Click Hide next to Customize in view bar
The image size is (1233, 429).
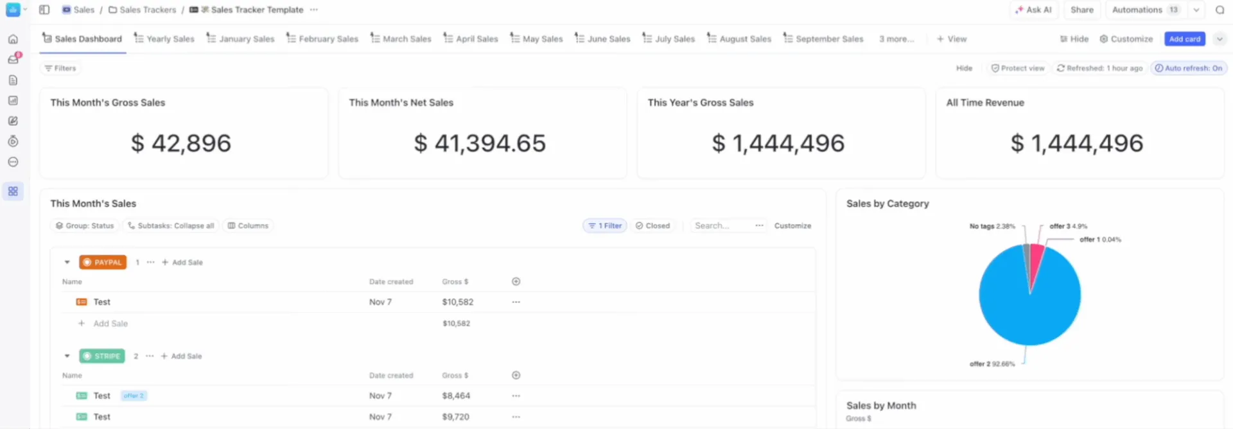pyautogui.click(x=1074, y=39)
